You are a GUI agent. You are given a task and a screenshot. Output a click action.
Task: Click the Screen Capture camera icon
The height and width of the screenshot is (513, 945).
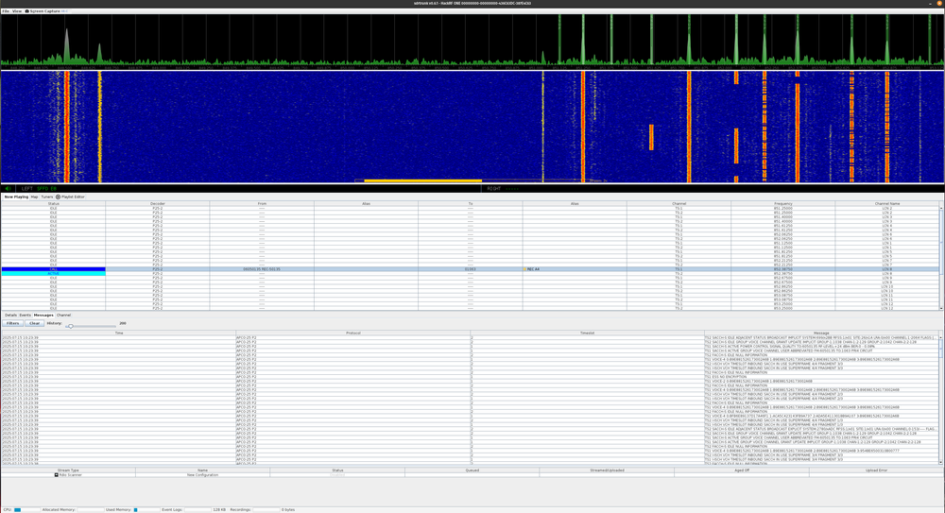[27, 10]
